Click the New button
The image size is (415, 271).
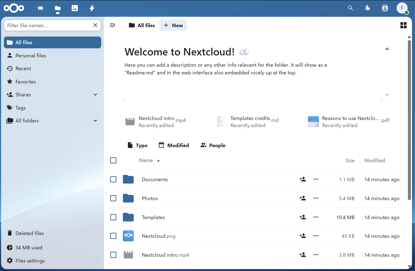173,25
